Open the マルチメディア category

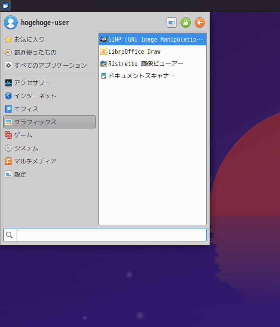[49, 161]
